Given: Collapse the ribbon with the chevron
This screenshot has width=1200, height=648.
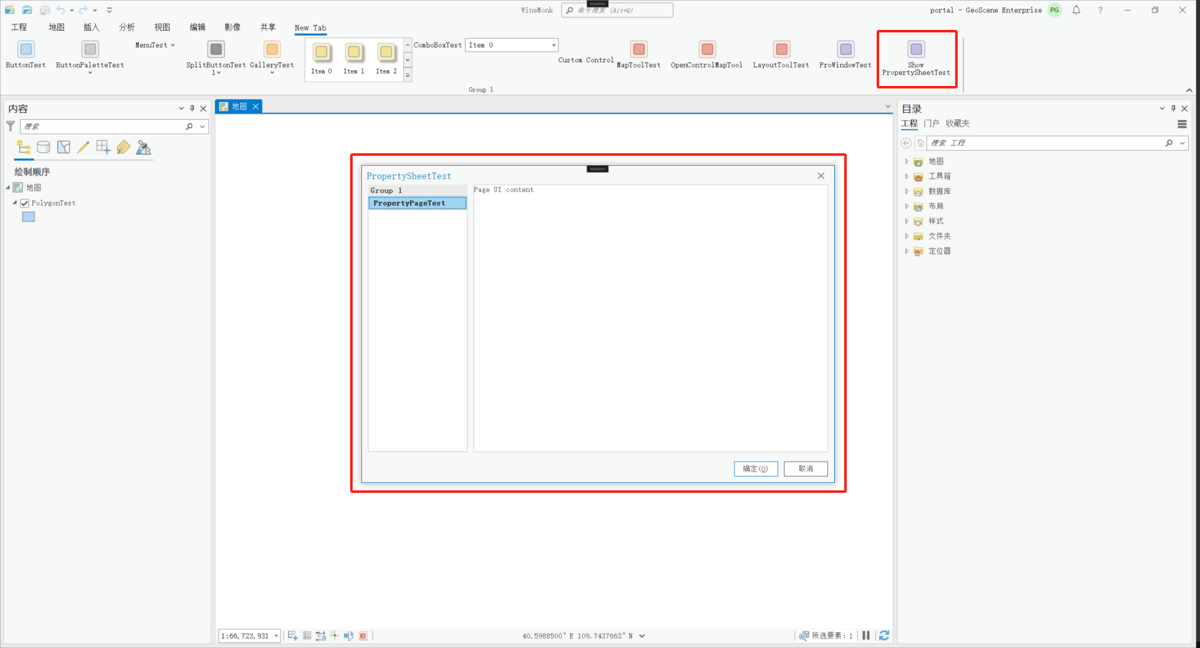Looking at the screenshot, I should coord(1189,90).
